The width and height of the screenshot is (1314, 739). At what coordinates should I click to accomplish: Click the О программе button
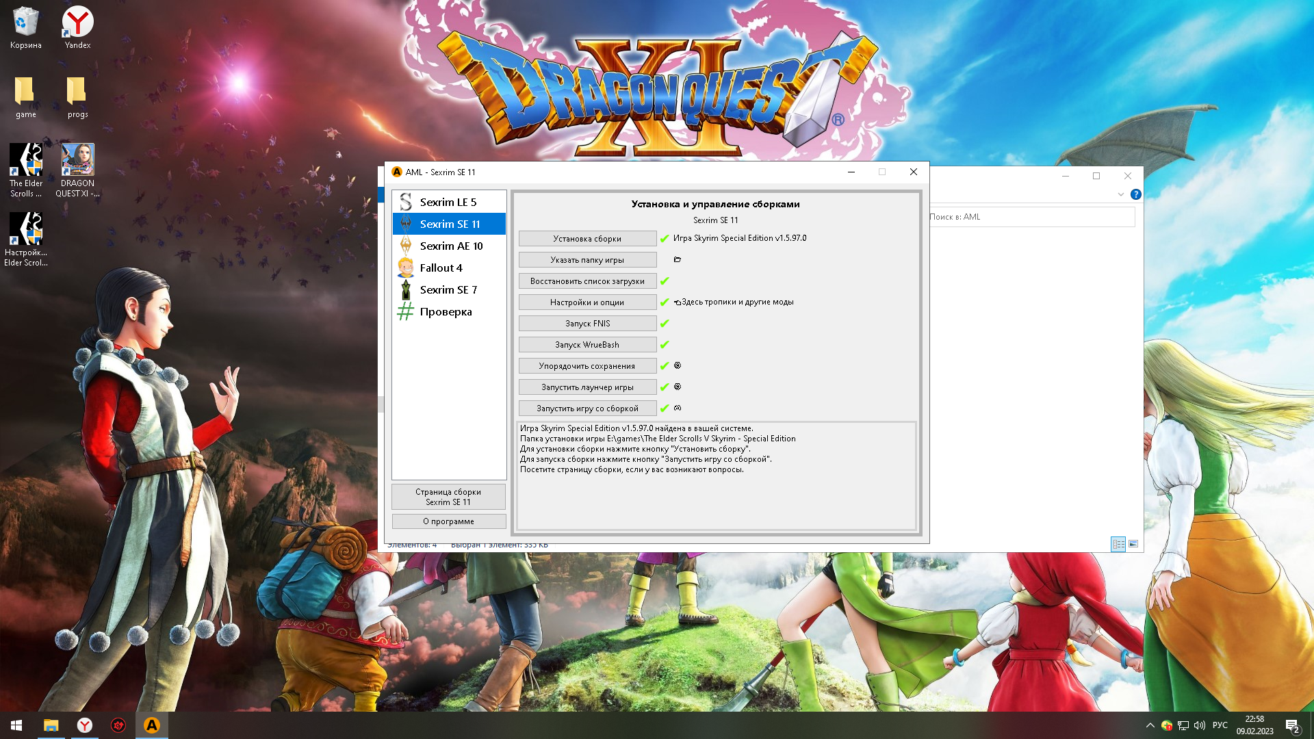point(448,521)
